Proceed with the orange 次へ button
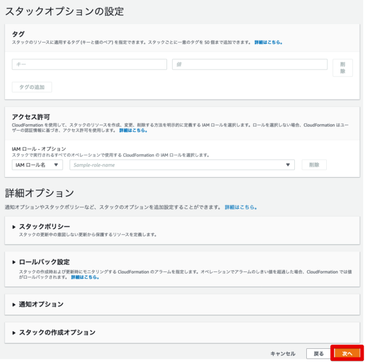 click(347, 353)
